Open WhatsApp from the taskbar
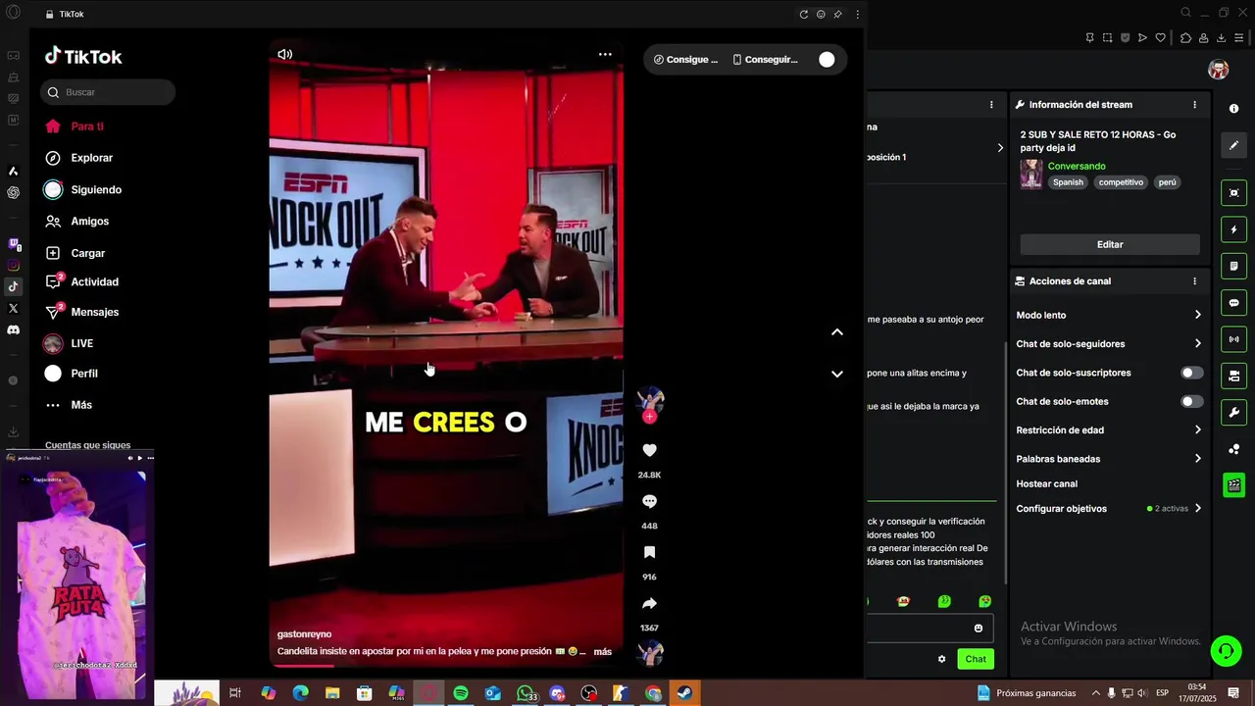The width and height of the screenshot is (1255, 706). (526, 693)
